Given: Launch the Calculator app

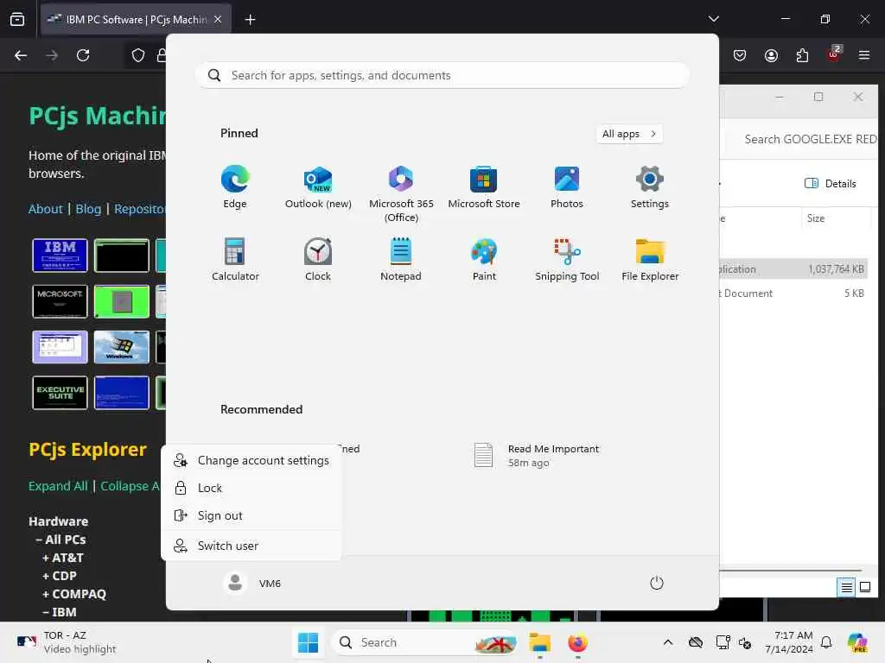Looking at the screenshot, I should [235, 260].
